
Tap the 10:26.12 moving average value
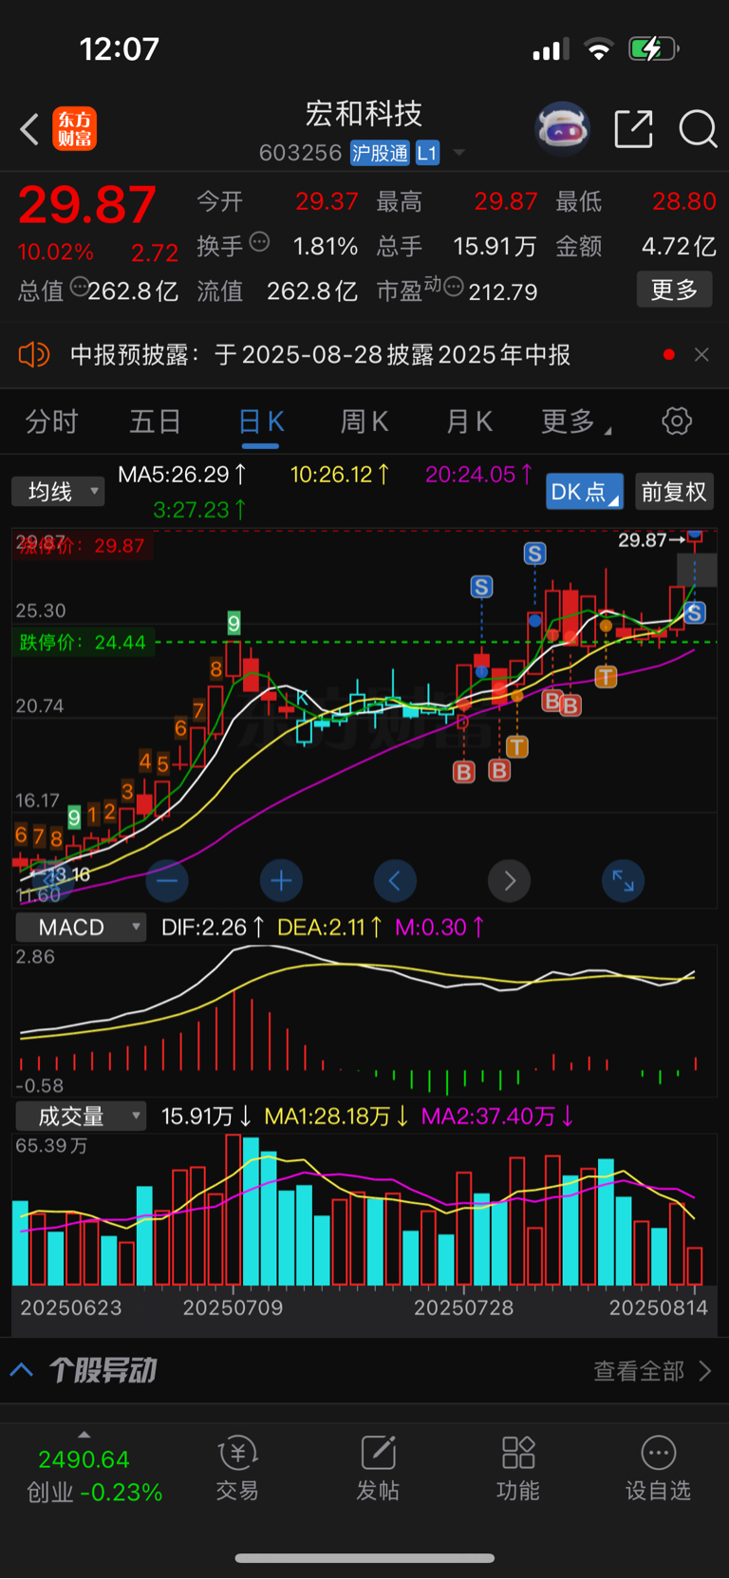tap(340, 474)
